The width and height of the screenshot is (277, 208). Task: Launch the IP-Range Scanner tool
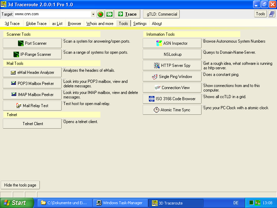(x=32, y=54)
